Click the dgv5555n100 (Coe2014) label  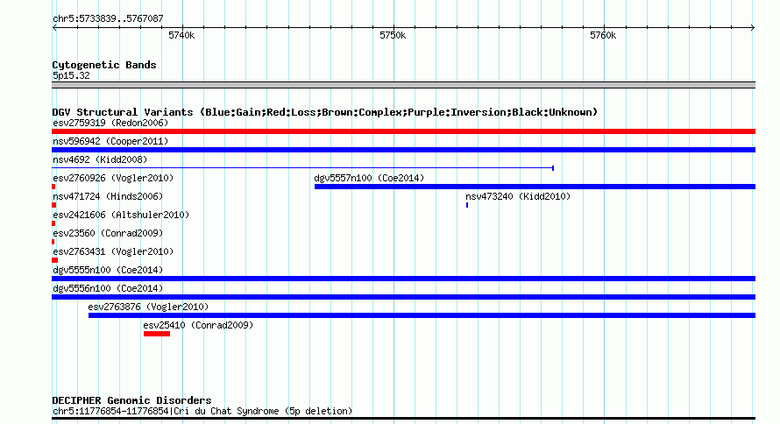coord(108,270)
